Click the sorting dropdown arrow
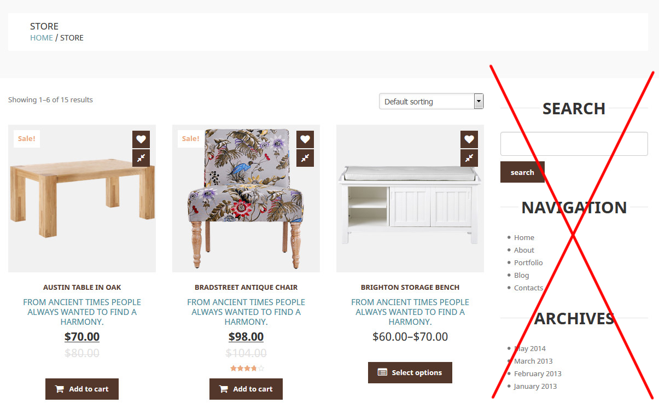This screenshot has height=403, width=659. click(479, 101)
